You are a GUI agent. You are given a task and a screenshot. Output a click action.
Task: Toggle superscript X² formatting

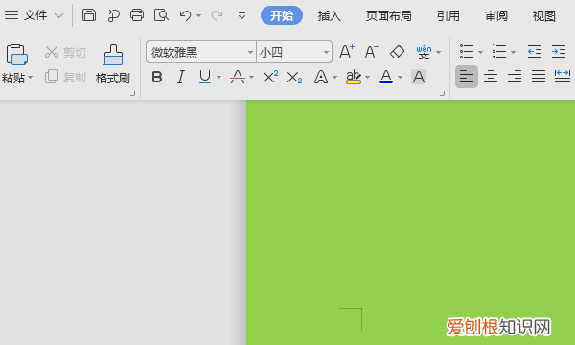coord(270,77)
